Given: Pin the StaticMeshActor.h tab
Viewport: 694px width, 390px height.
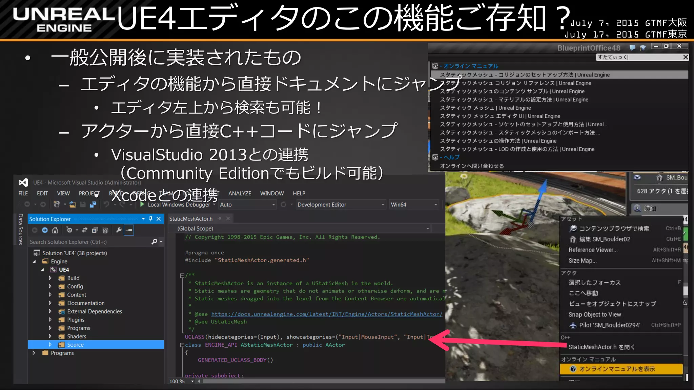Looking at the screenshot, I should click(x=220, y=219).
